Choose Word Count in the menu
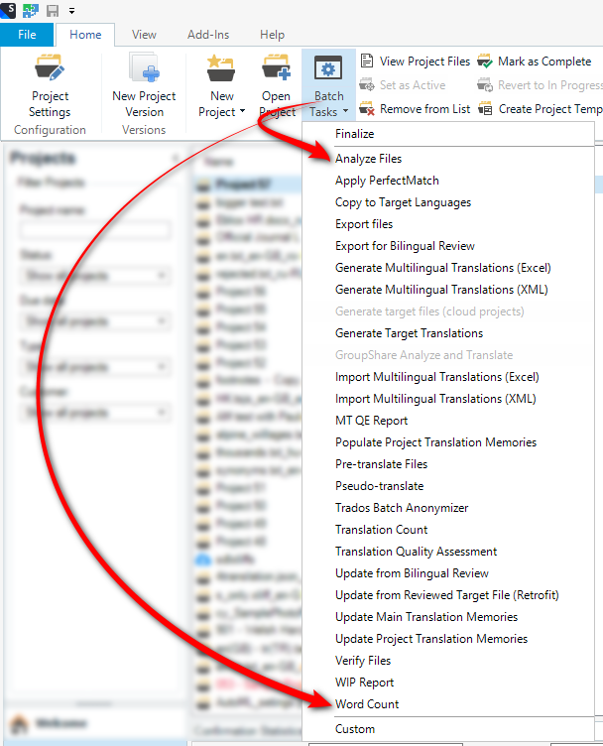 click(x=367, y=704)
